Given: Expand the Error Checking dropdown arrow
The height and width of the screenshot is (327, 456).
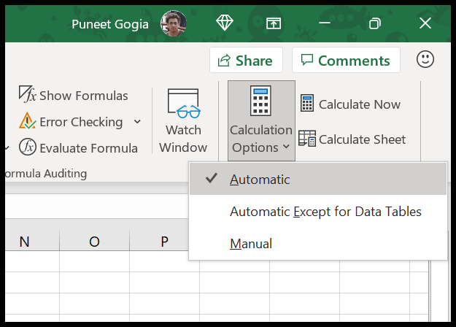Looking at the screenshot, I should 137,122.
